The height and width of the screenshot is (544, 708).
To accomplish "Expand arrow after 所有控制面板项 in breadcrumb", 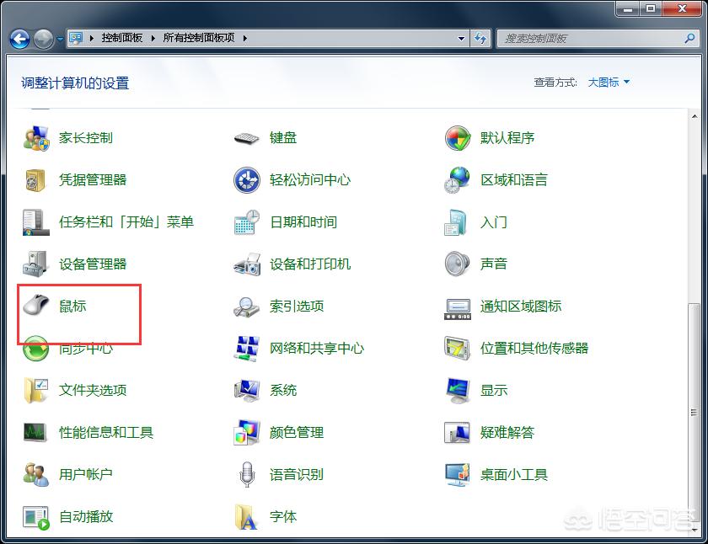I will 244,39.
